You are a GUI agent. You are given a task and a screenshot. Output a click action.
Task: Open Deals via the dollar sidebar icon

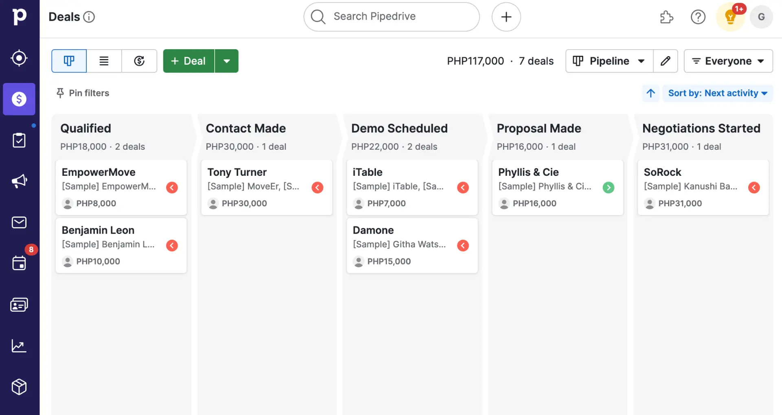(x=19, y=99)
